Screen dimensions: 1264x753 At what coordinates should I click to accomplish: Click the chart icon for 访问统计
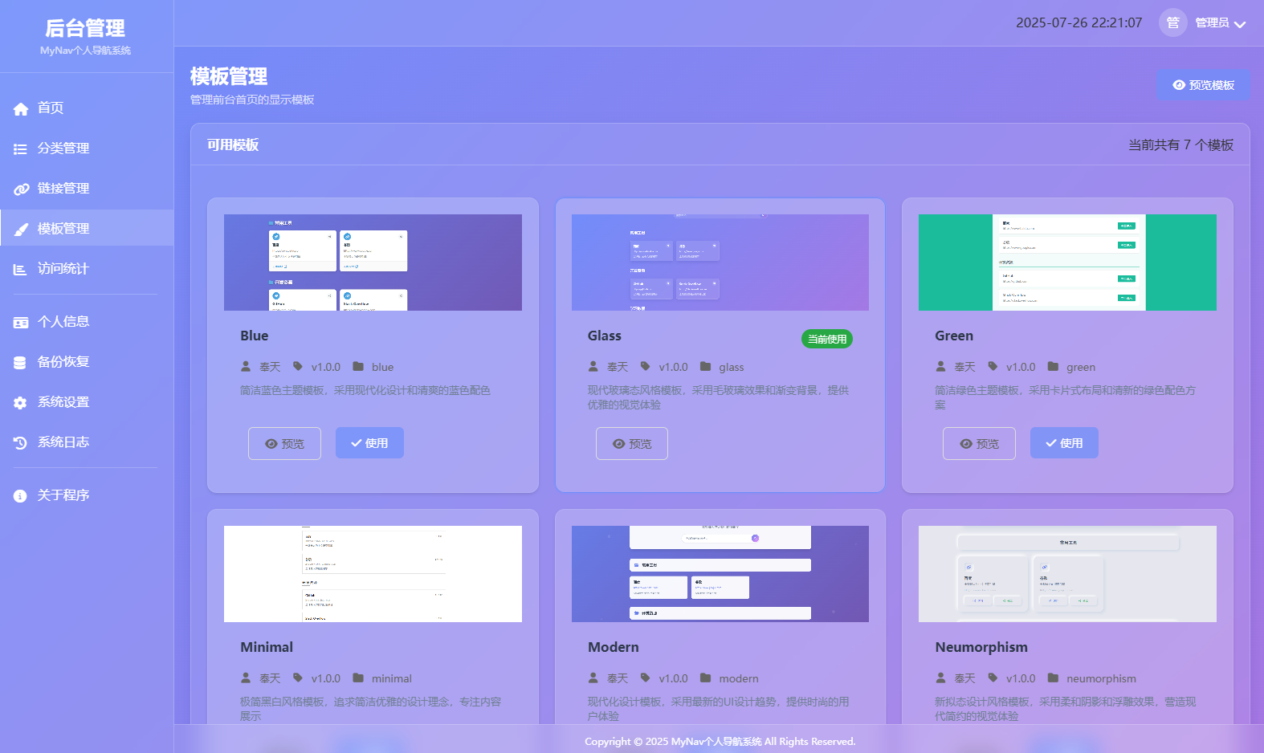pyautogui.click(x=21, y=270)
